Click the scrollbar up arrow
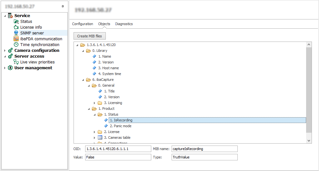The height and width of the screenshot is (171, 319). click(309, 44)
